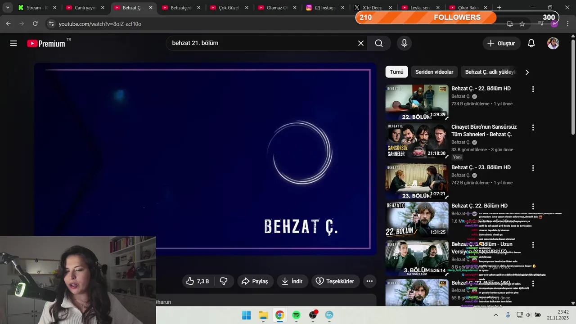Clear the search text with X icon

[360, 43]
